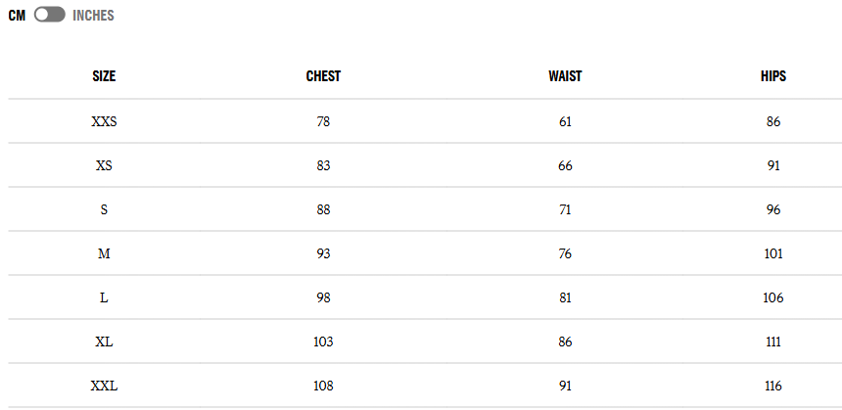Click hips value 106 for L

(773, 298)
